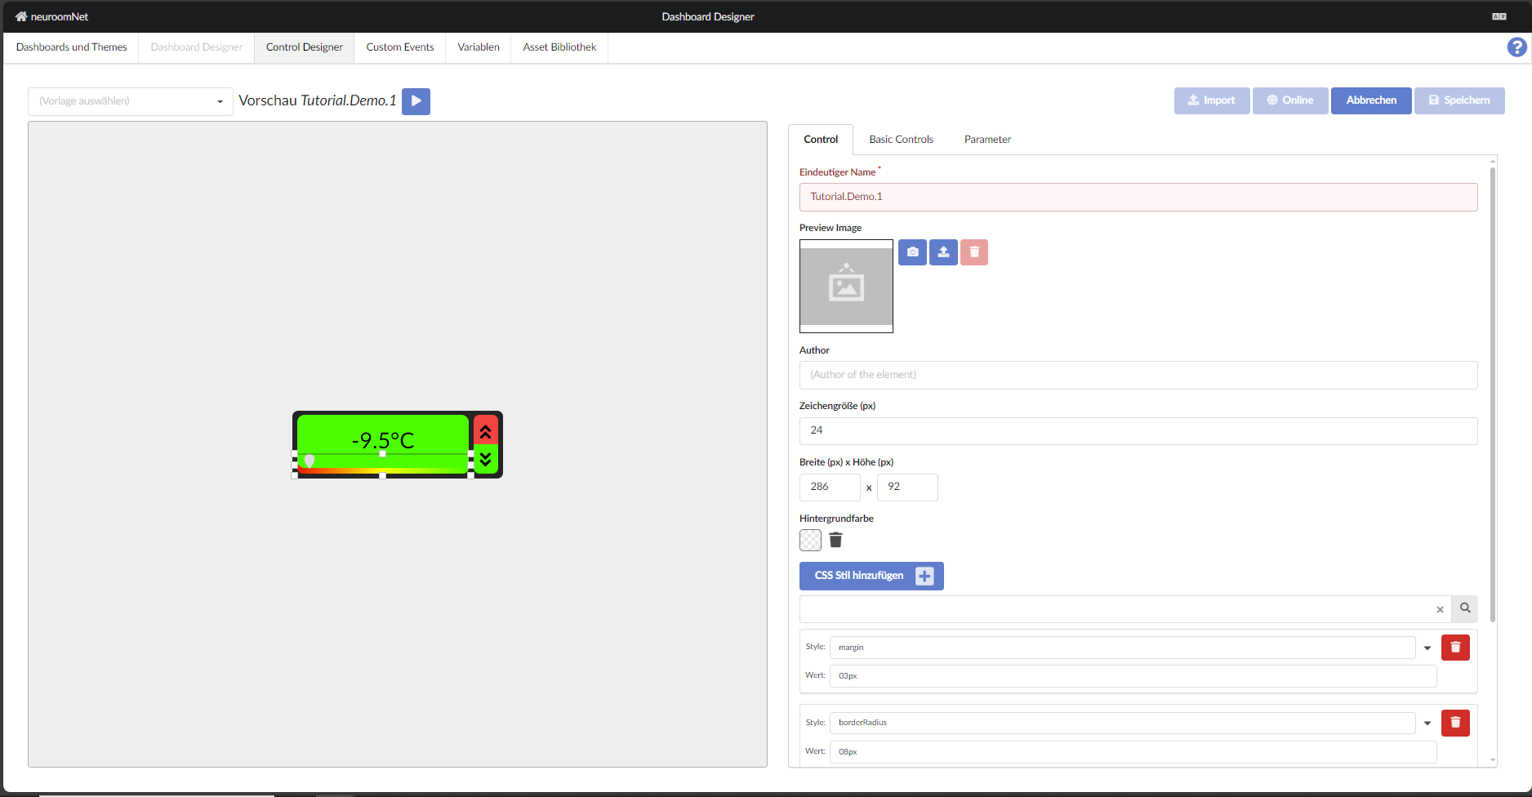
Task: Take preview image snapshot with camera icon
Action: [912, 252]
